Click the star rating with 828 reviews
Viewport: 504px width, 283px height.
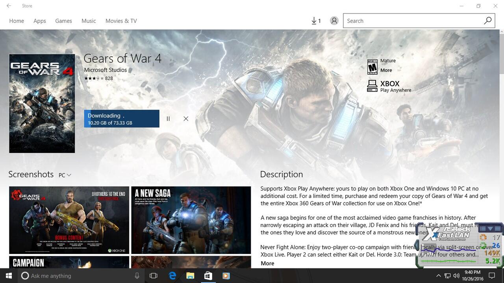point(98,78)
